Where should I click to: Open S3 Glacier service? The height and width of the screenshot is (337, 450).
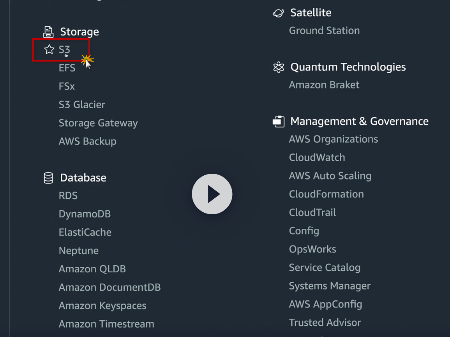coord(82,104)
